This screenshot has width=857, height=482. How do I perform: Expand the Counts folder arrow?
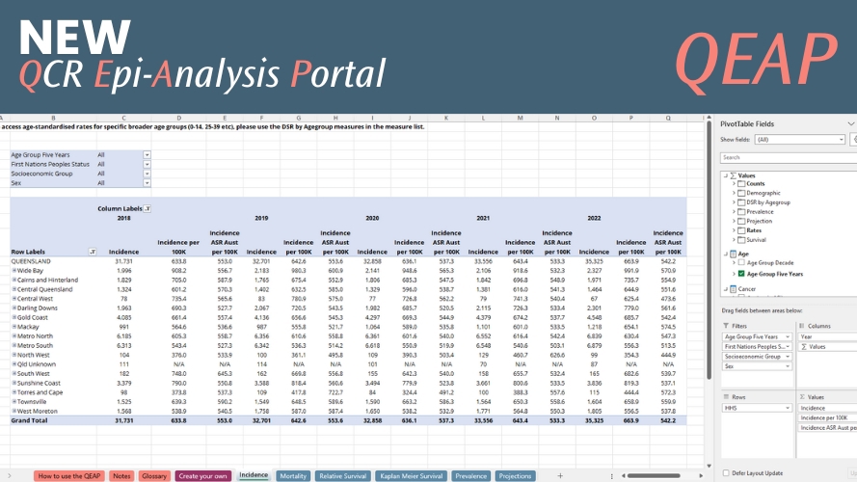tap(734, 183)
